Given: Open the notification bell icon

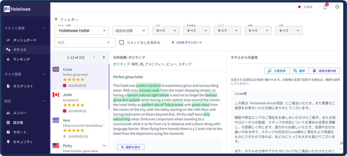Looking at the screenshot, I should click(325, 7).
